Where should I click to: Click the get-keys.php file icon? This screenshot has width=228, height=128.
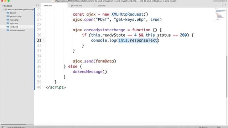(x=8, y=16)
